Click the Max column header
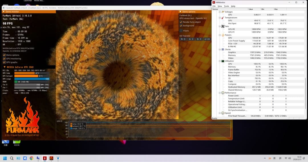The image size is (308, 162). pyautogui.click(x=280, y=9)
